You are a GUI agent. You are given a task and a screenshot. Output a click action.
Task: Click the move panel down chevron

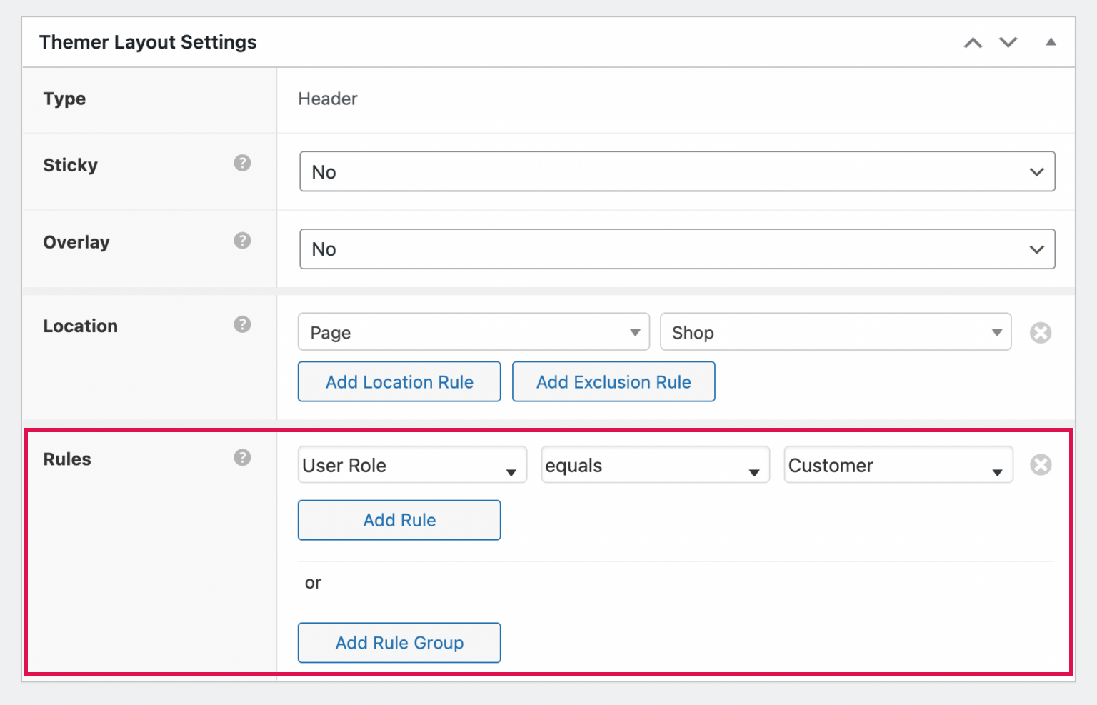(x=1008, y=43)
